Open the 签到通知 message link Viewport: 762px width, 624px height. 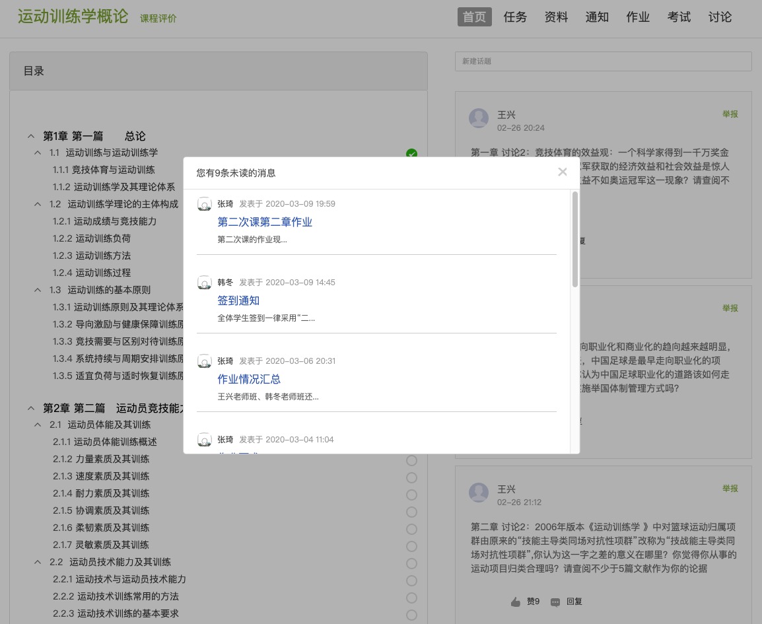point(238,300)
